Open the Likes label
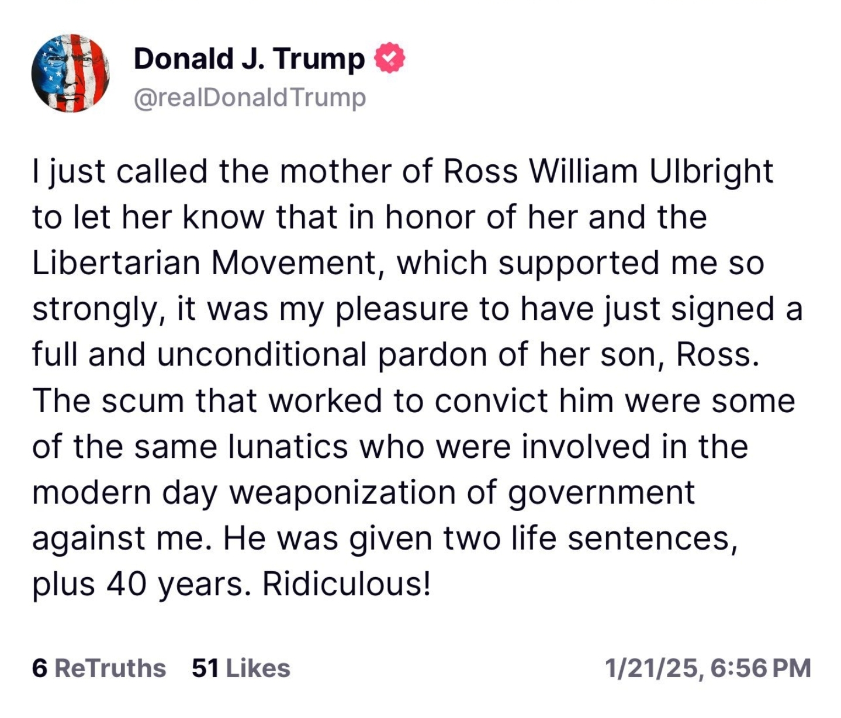The height and width of the screenshot is (718, 841). (258, 668)
